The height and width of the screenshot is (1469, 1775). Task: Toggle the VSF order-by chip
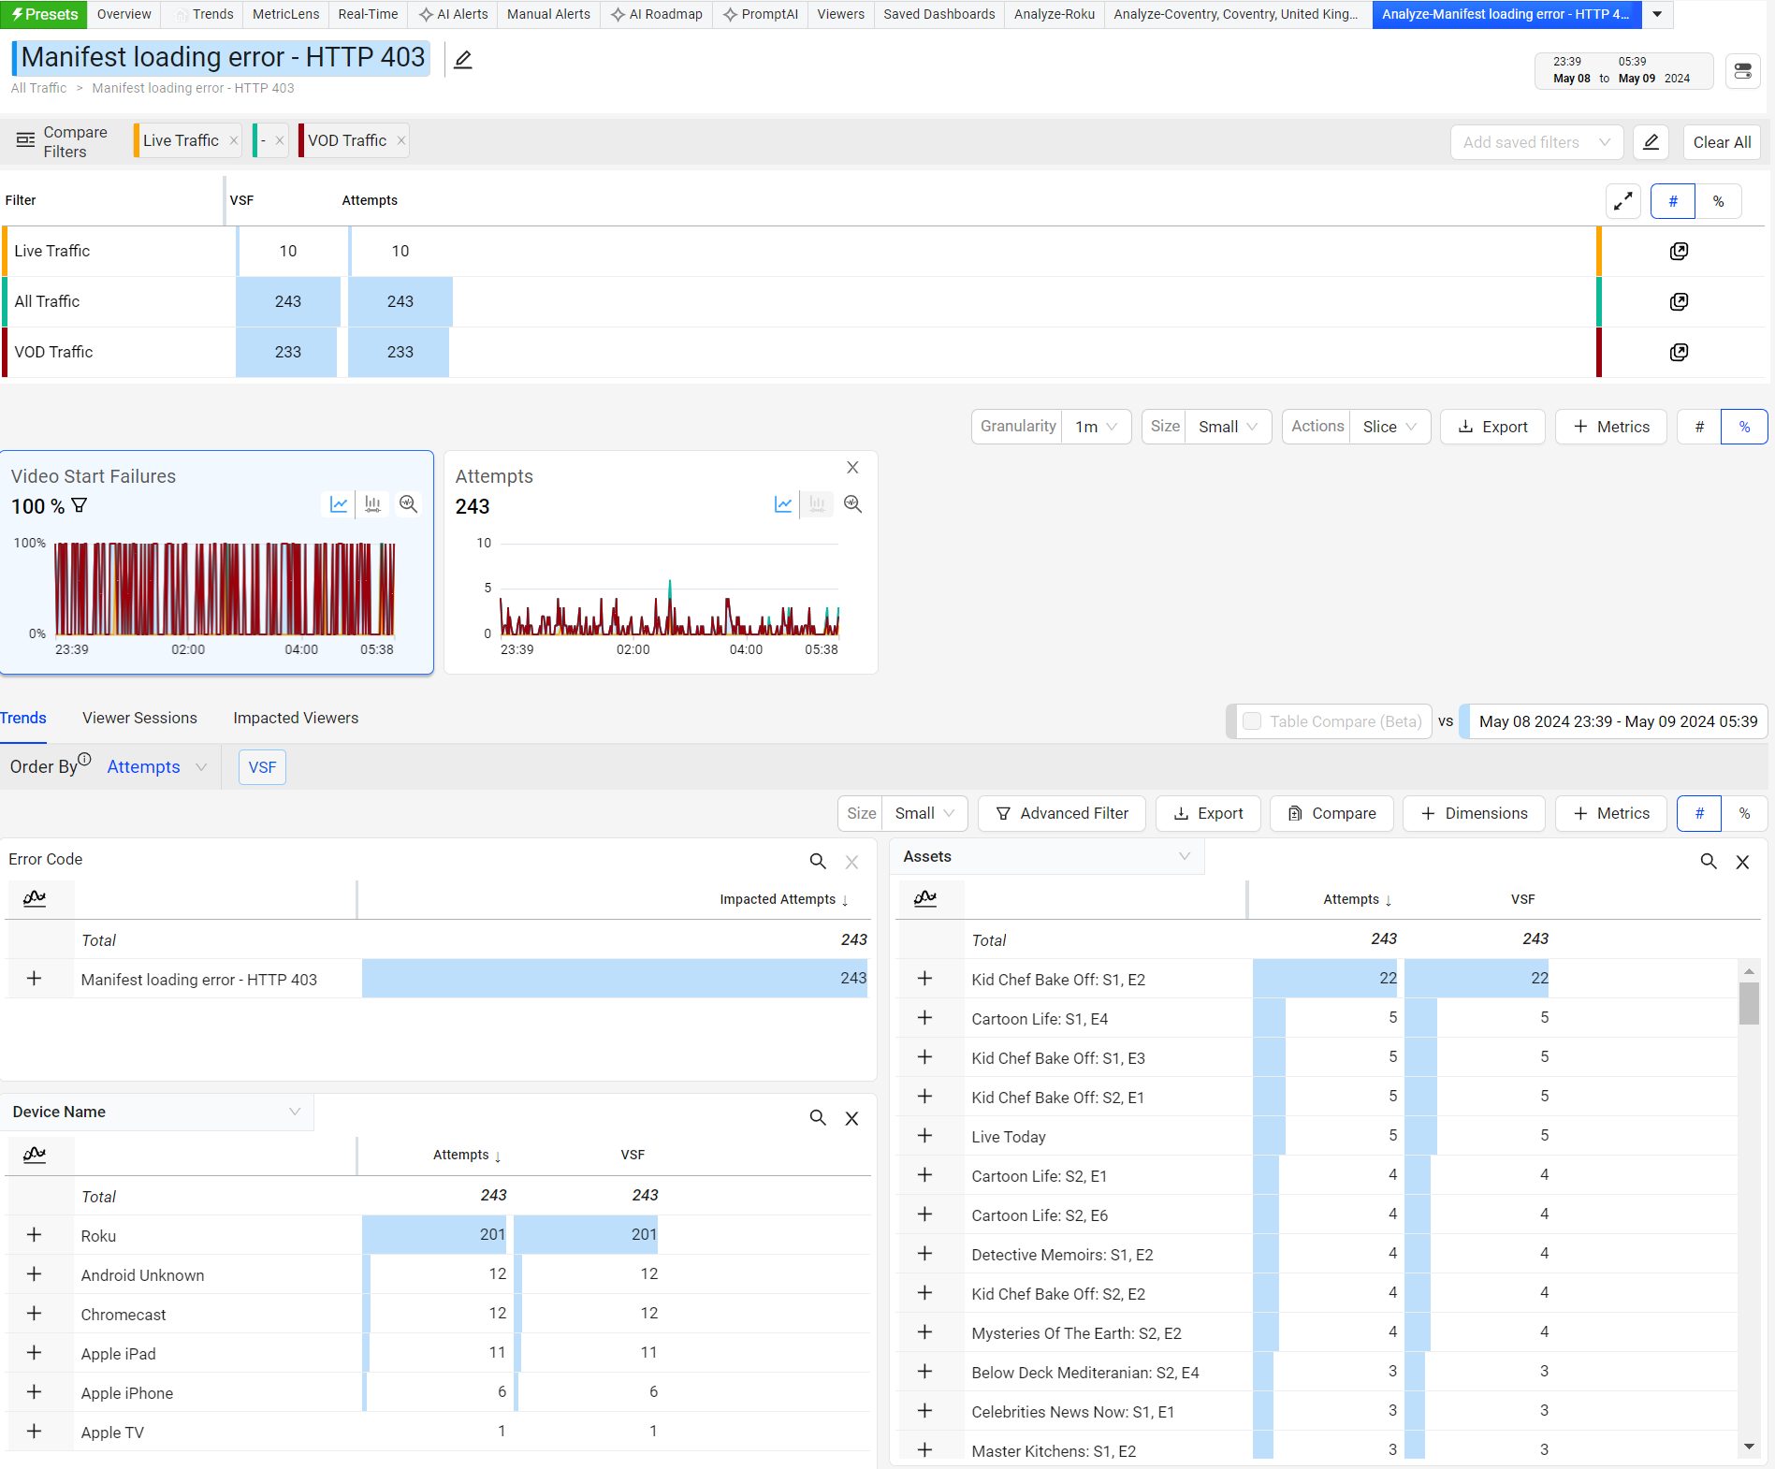262,767
